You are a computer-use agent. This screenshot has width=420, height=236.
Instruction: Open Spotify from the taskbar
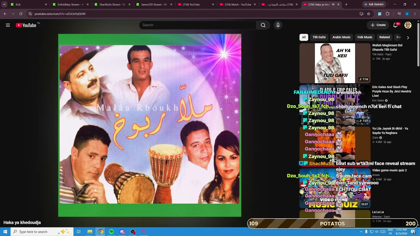(111, 232)
